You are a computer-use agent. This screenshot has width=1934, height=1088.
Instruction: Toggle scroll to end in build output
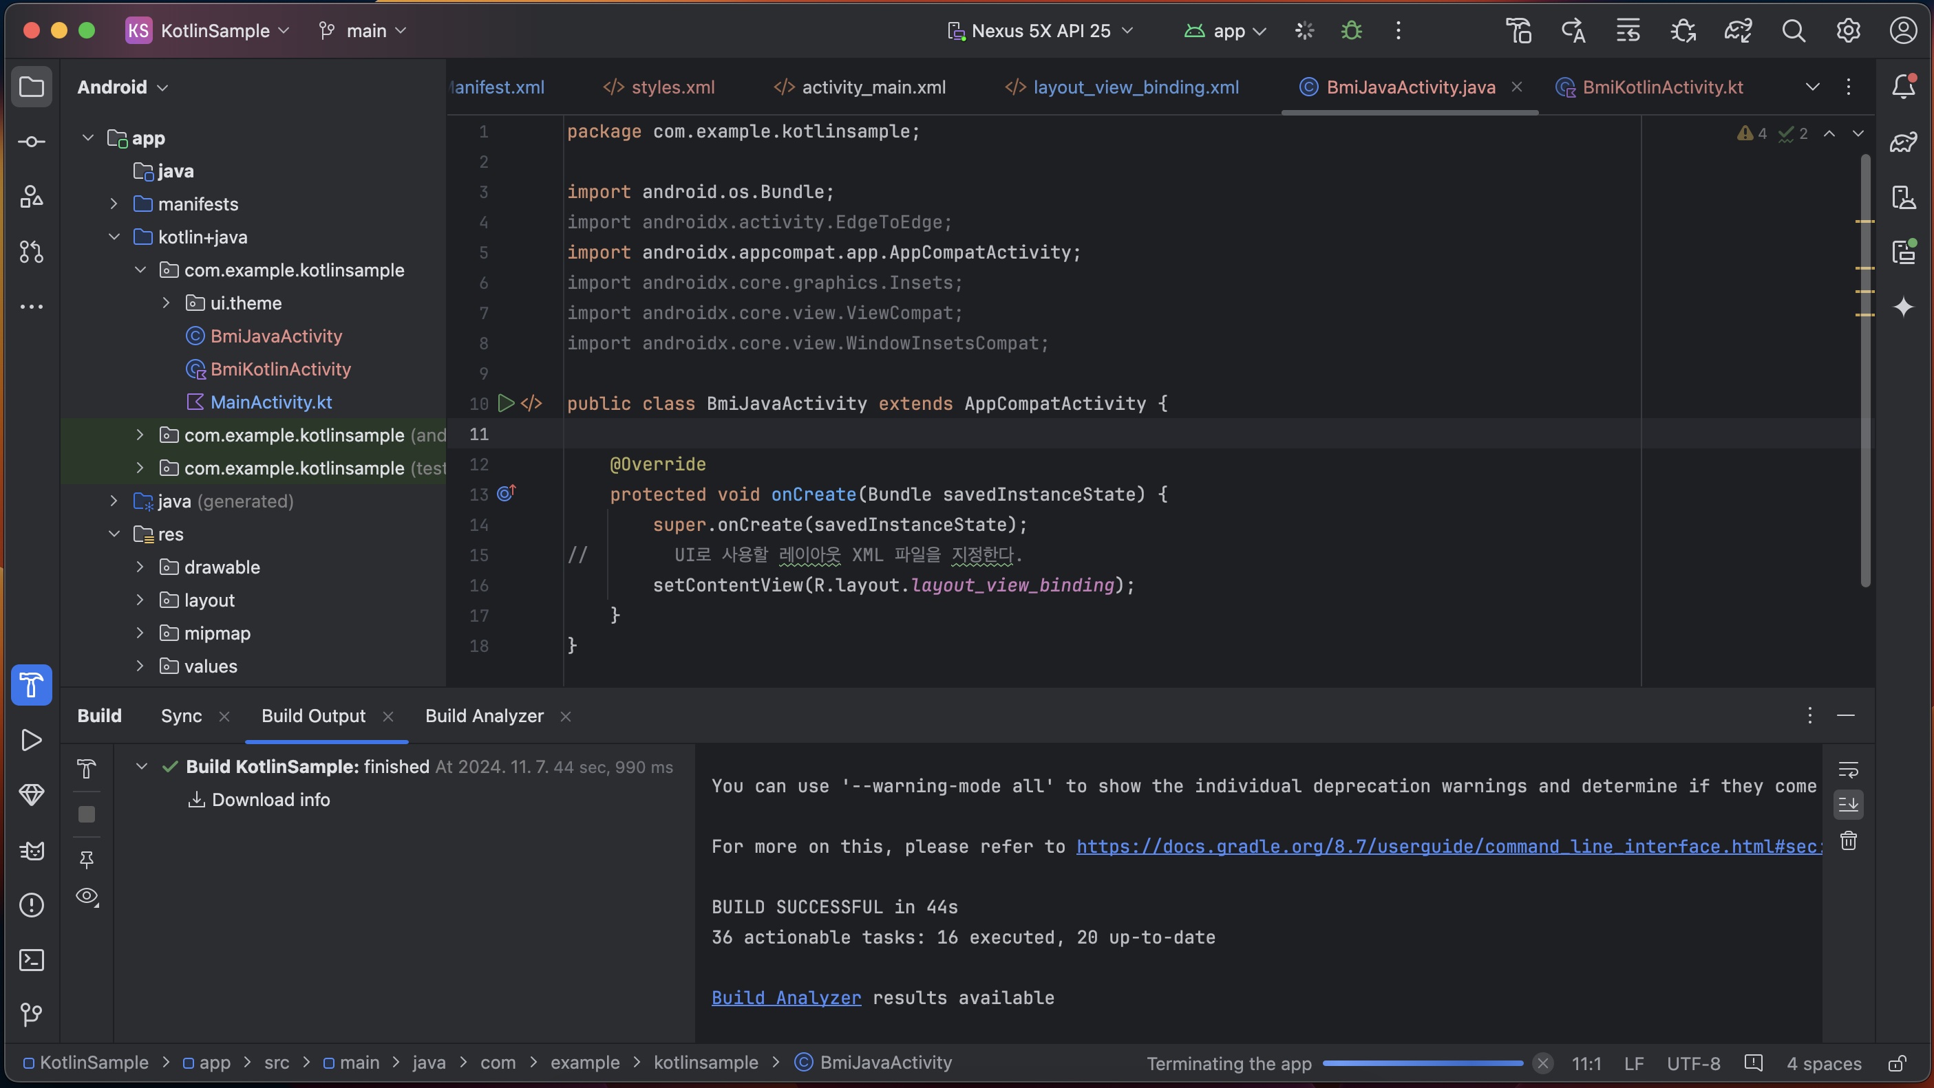pyautogui.click(x=1849, y=805)
